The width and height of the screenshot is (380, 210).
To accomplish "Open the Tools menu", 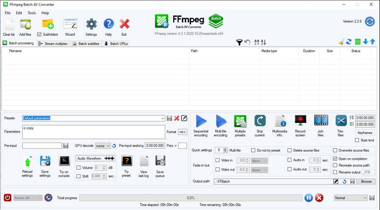I will pos(31,13).
